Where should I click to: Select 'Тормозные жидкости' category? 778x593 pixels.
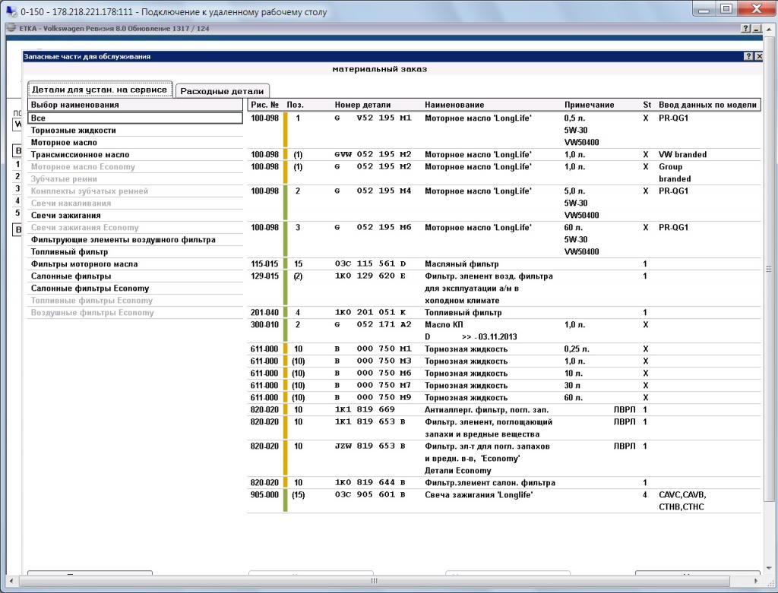135,131
